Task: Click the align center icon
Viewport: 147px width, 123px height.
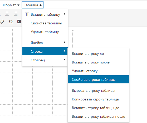Action: pos(7,14)
